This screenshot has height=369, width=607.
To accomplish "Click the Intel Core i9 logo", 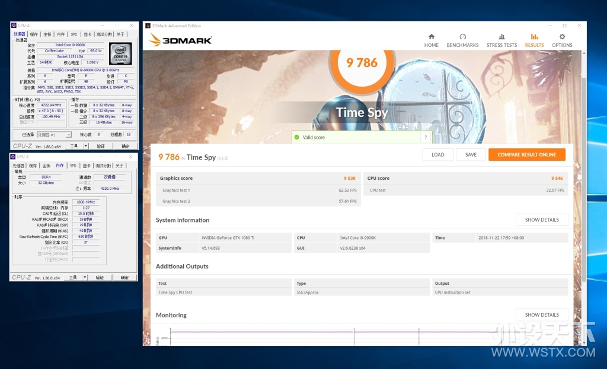I will (x=120, y=53).
